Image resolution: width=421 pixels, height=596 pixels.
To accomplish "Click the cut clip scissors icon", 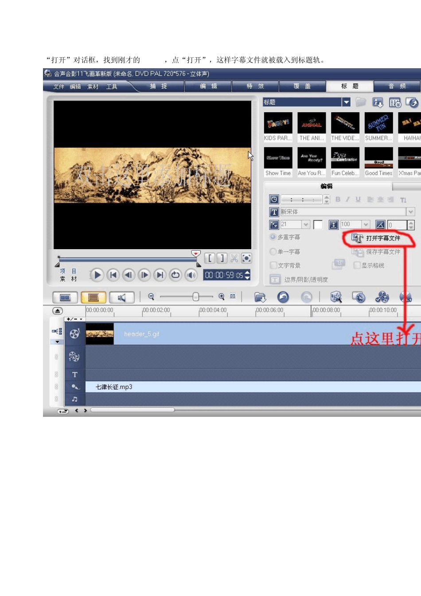I will click(x=234, y=258).
